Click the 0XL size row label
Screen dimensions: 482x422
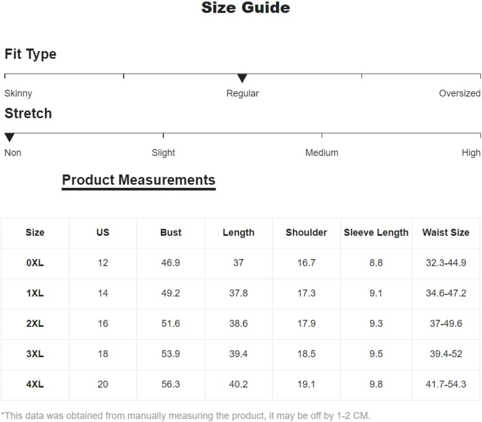click(x=35, y=263)
